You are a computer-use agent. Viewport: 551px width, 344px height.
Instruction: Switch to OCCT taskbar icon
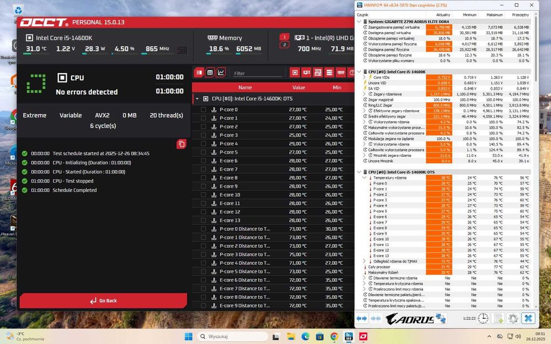(x=363, y=337)
